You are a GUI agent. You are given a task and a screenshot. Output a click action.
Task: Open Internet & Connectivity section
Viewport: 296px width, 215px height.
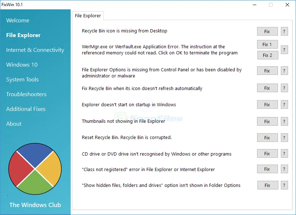point(35,50)
